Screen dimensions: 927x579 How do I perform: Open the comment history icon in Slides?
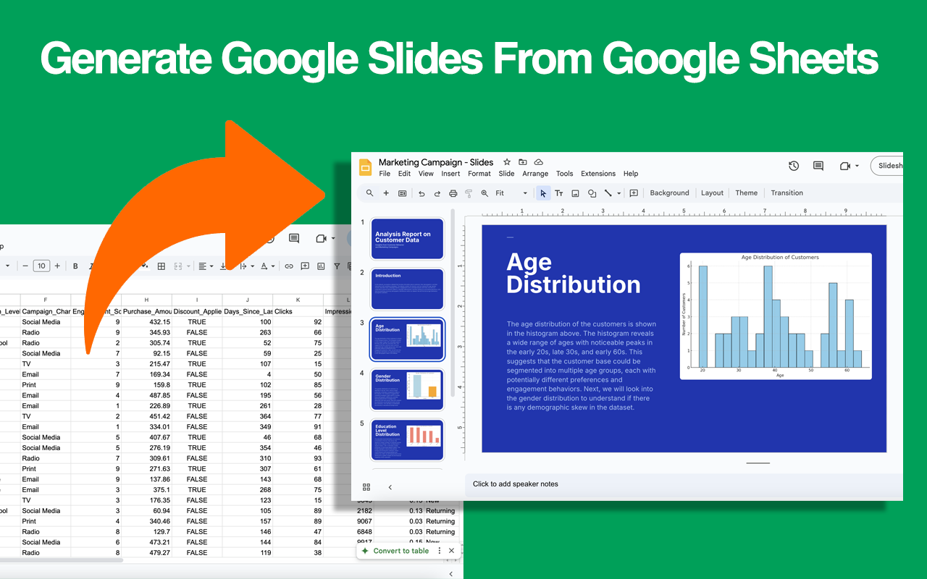(818, 166)
